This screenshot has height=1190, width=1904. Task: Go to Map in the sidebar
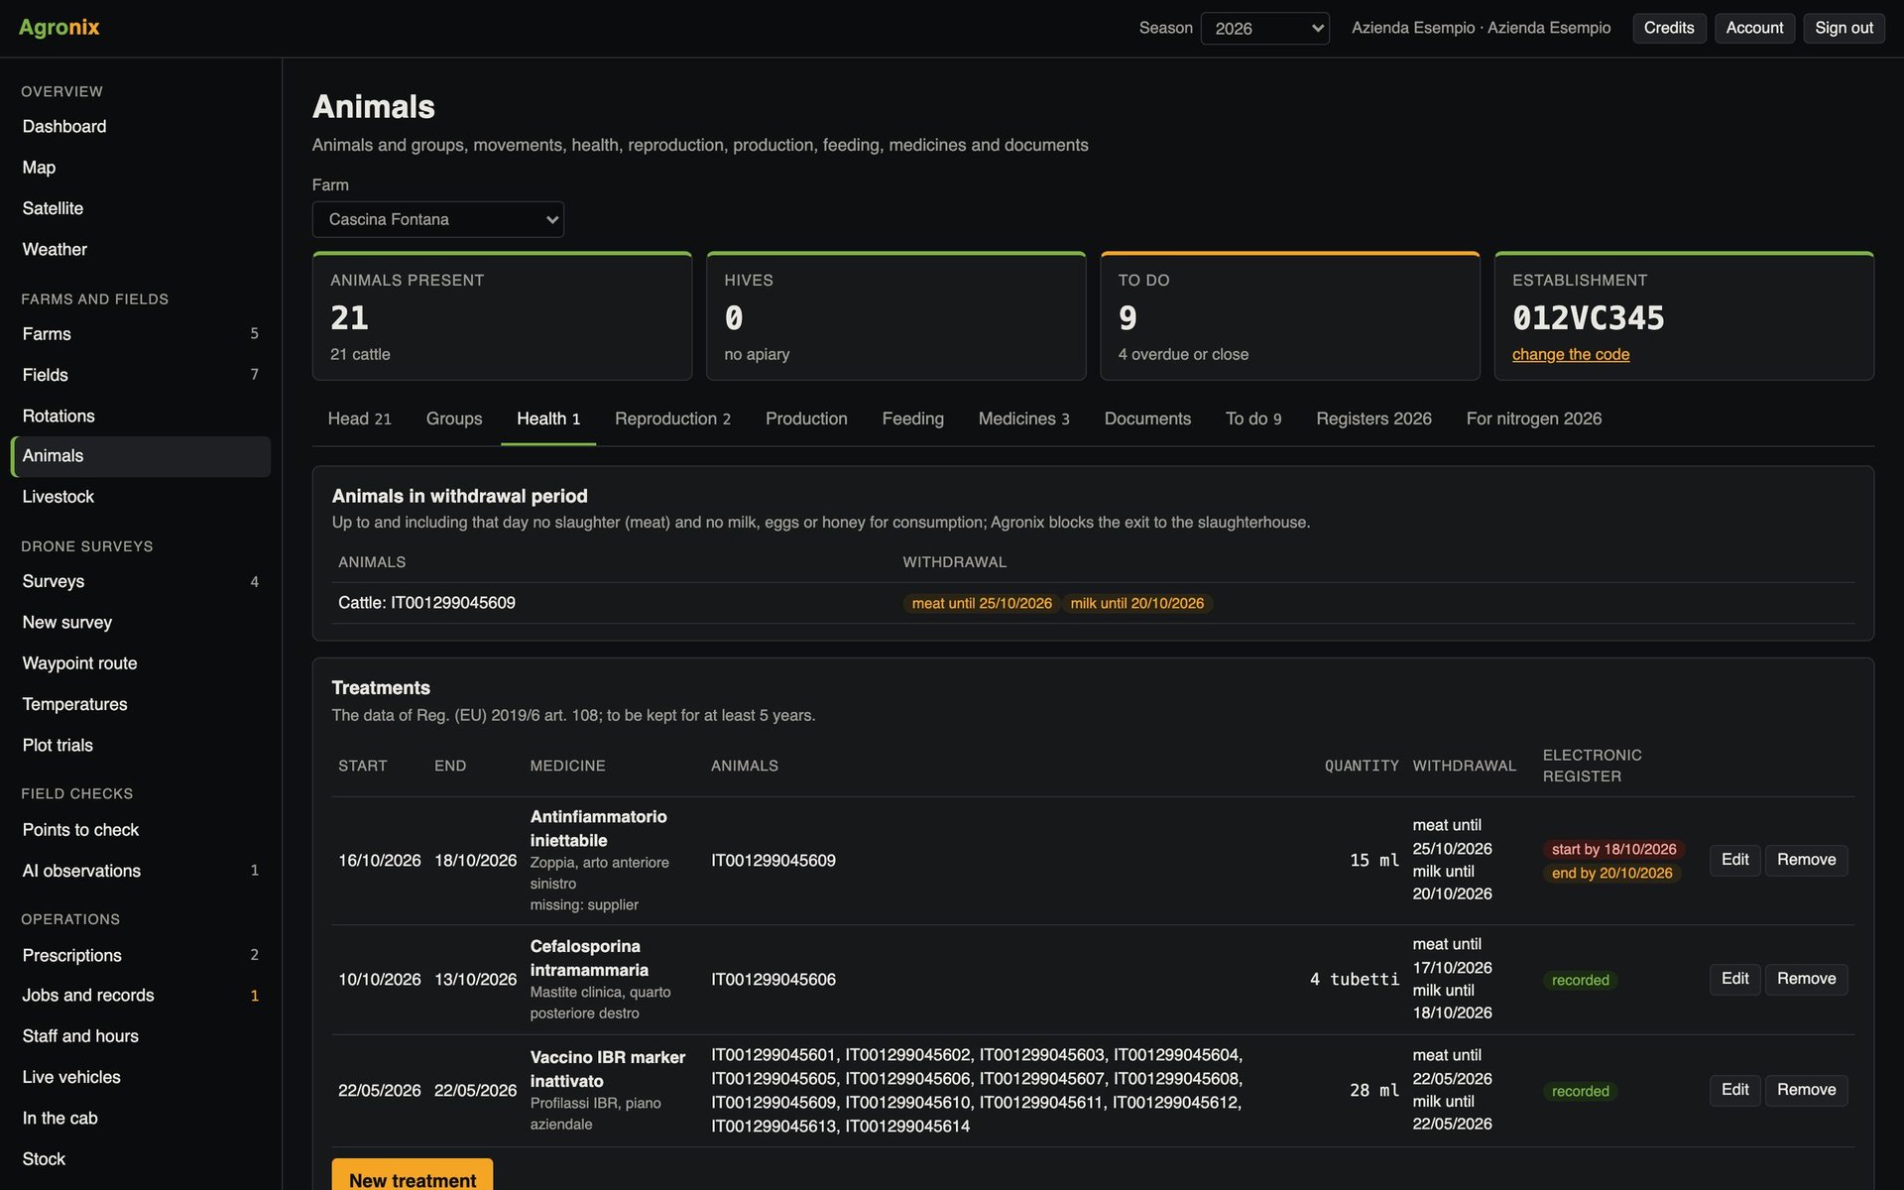tap(140, 168)
